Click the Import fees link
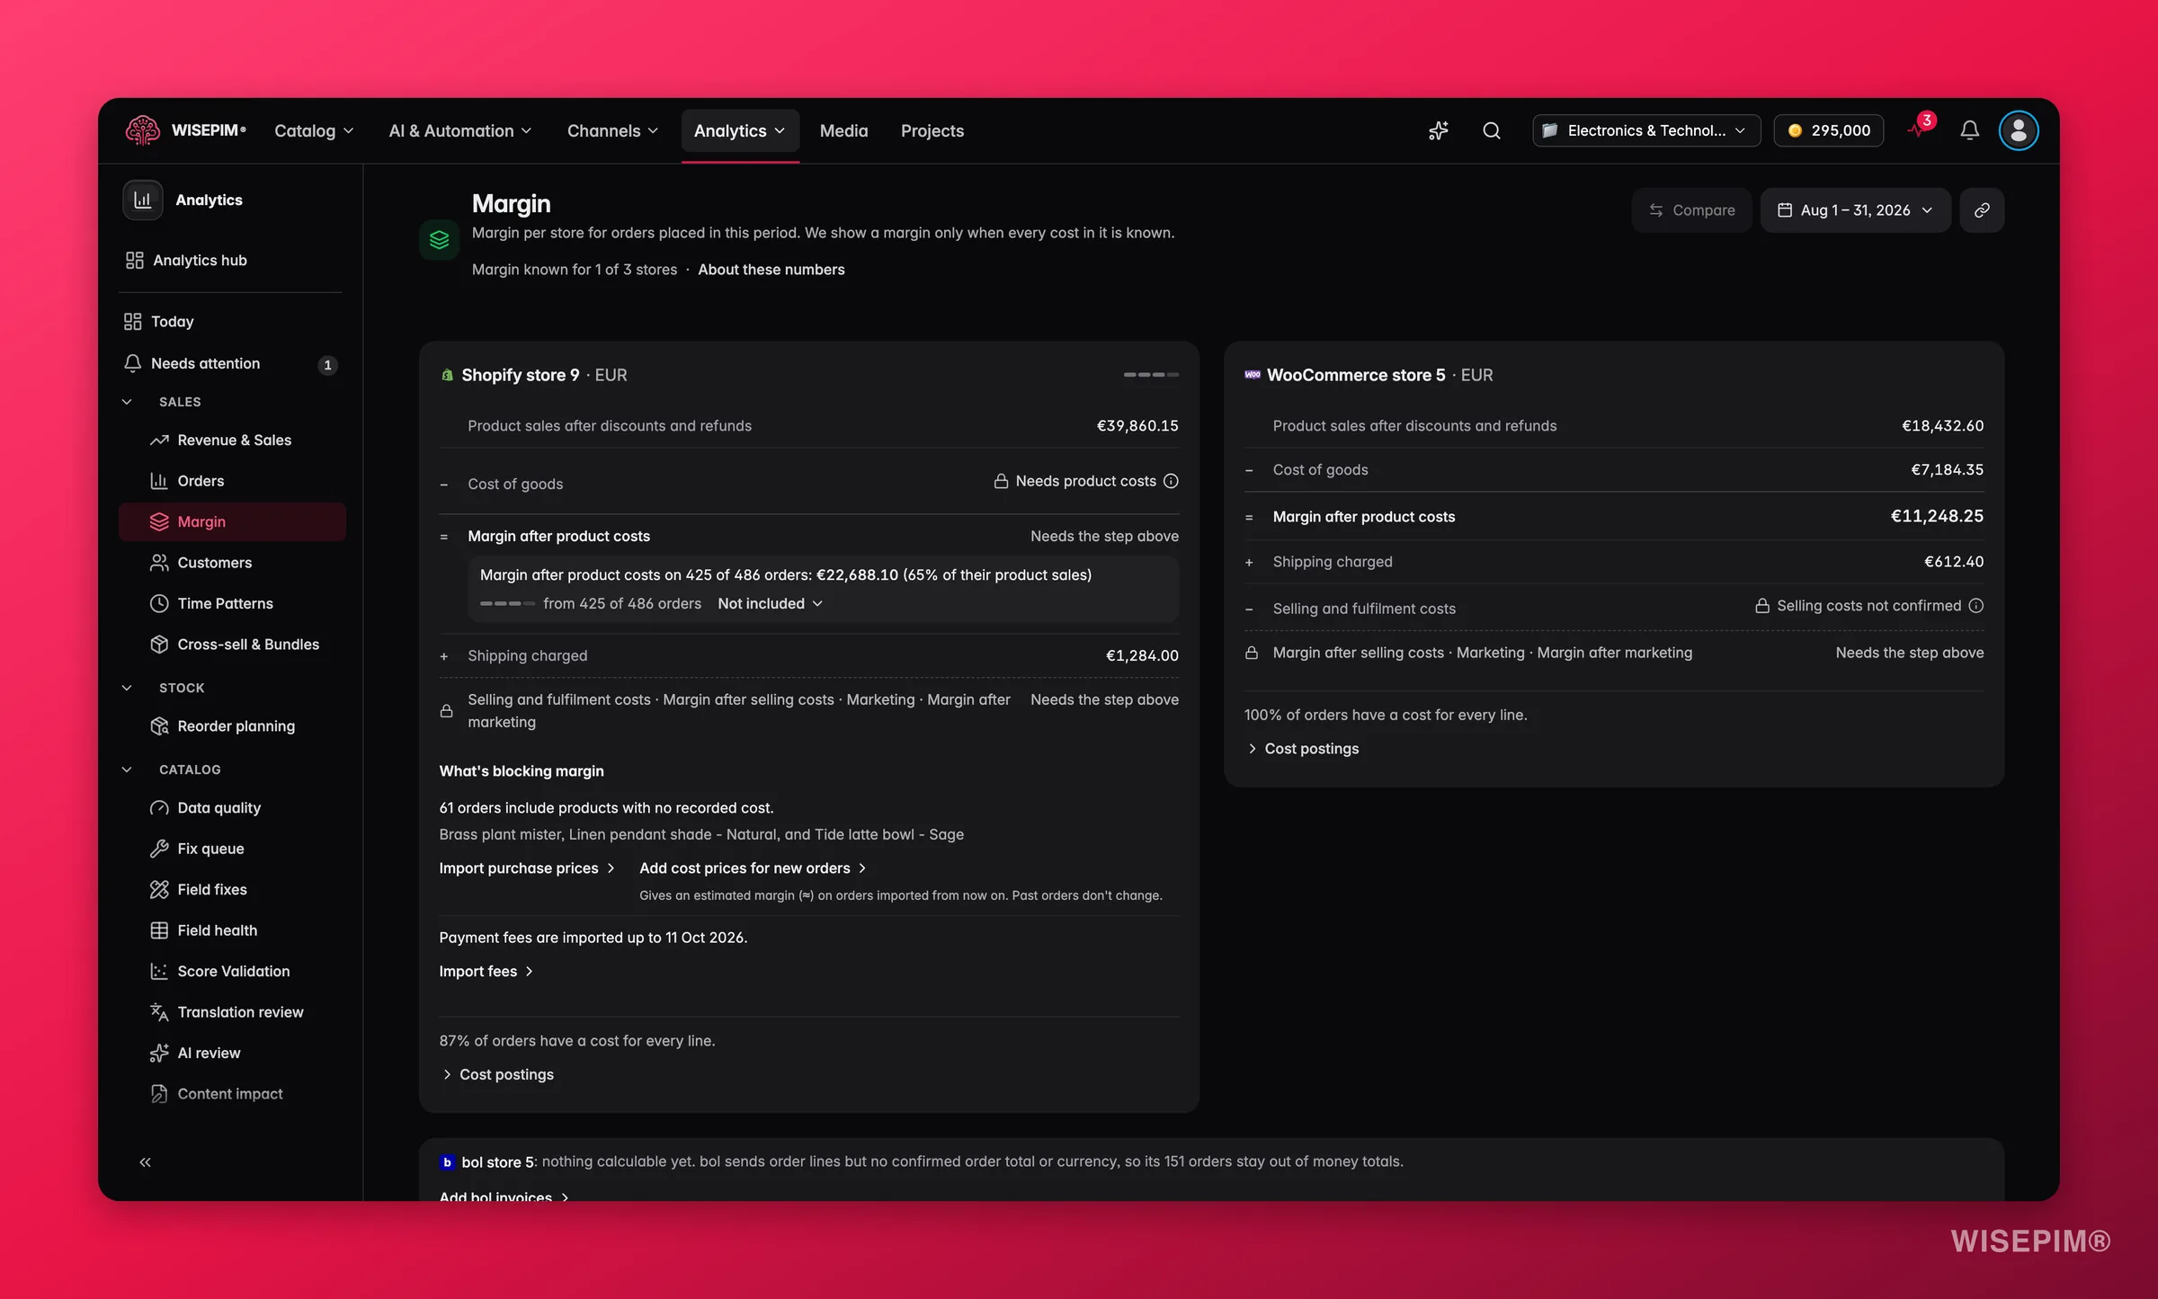The width and height of the screenshot is (2158, 1299). pos(486,972)
